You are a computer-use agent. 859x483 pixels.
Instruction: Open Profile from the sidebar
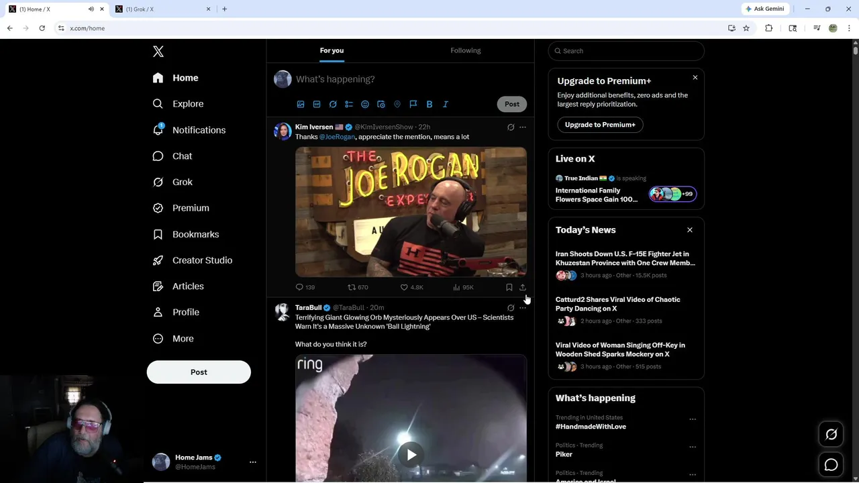pyautogui.click(x=176, y=312)
